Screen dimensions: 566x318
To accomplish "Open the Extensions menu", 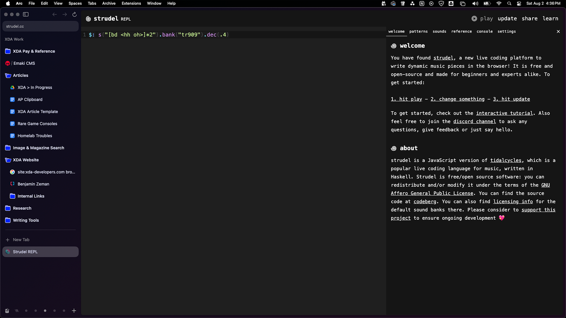I will 131,3.
